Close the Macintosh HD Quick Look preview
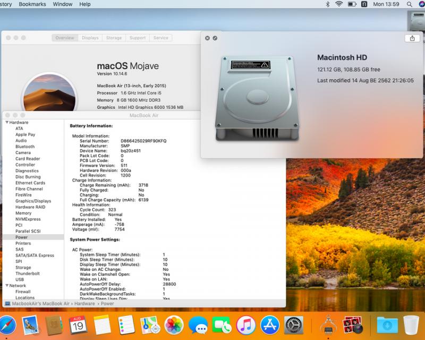The image size is (425, 340). click(x=207, y=38)
